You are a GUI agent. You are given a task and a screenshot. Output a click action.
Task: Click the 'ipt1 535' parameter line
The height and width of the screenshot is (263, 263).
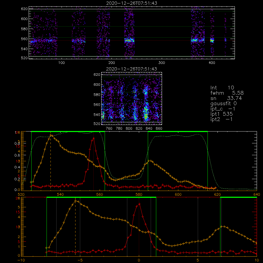(x=221, y=114)
